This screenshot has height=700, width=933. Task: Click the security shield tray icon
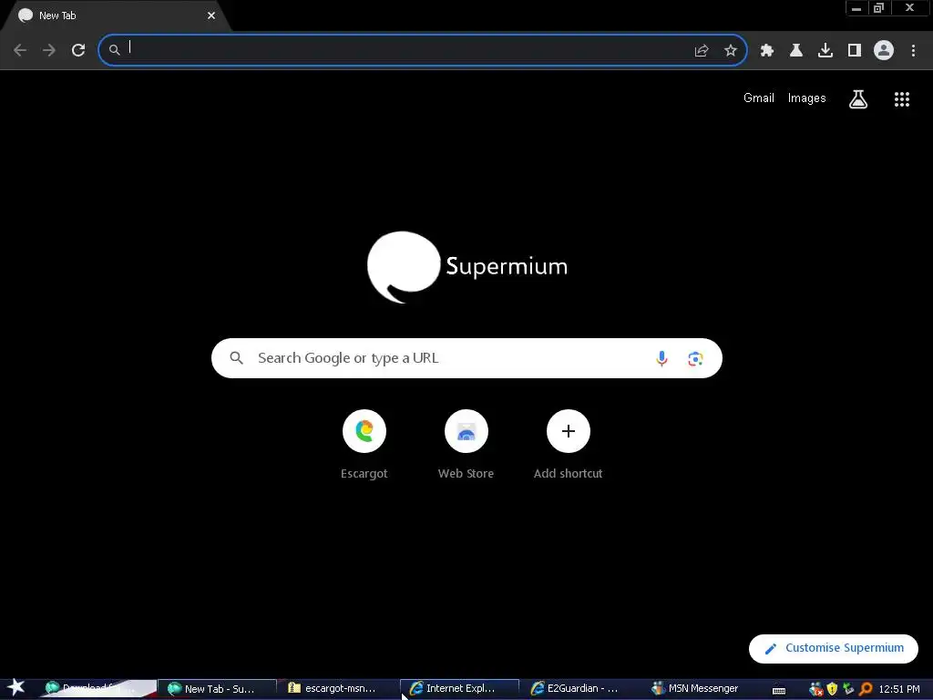pos(832,689)
